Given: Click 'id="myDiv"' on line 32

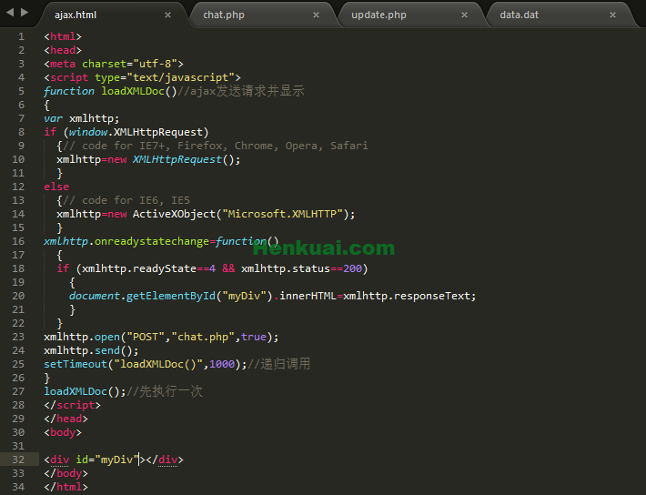Looking at the screenshot, I should tap(107, 460).
